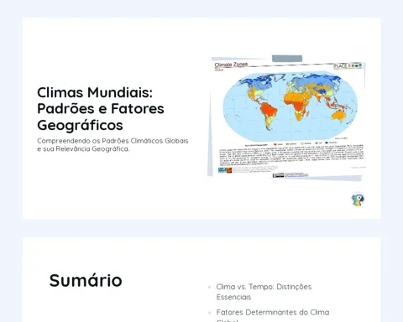Click the 'Climate Zones' map title
The width and height of the screenshot is (403, 322).
[x=231, y=65]
